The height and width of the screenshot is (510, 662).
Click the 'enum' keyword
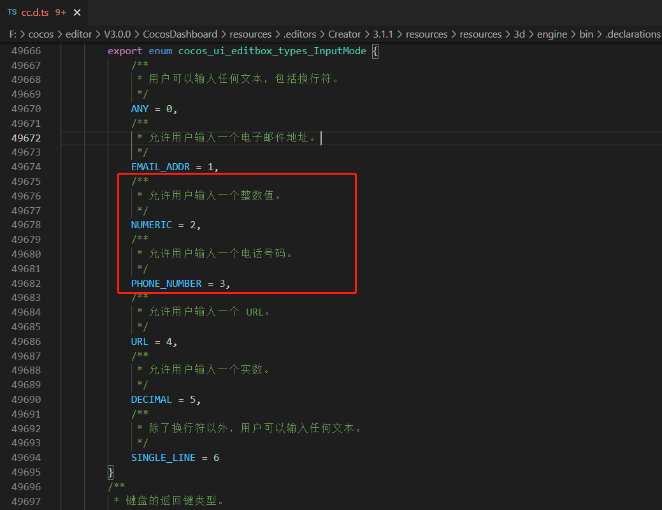click(x=161, y=51)
